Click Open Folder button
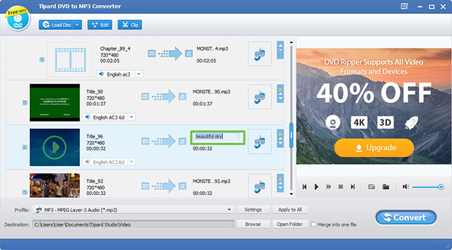Image resolution: width=452 pixels, height=250 pixels. 290,224
